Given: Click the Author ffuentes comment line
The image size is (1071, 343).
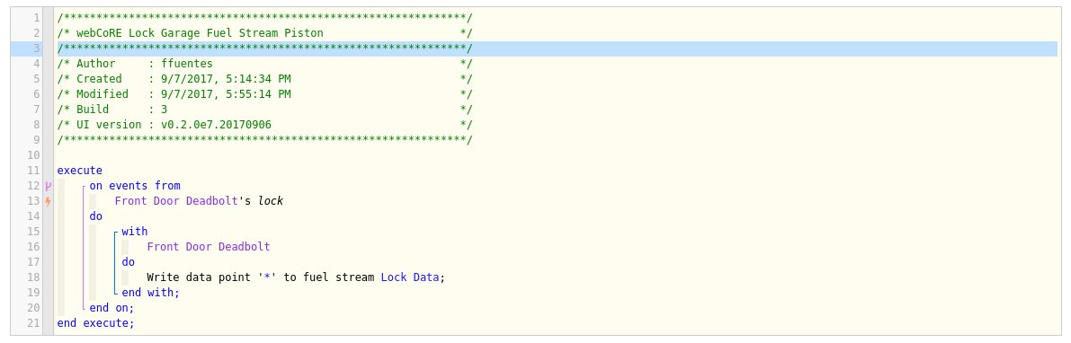Looking at the screenshot, I should click(x=264, y=64).
